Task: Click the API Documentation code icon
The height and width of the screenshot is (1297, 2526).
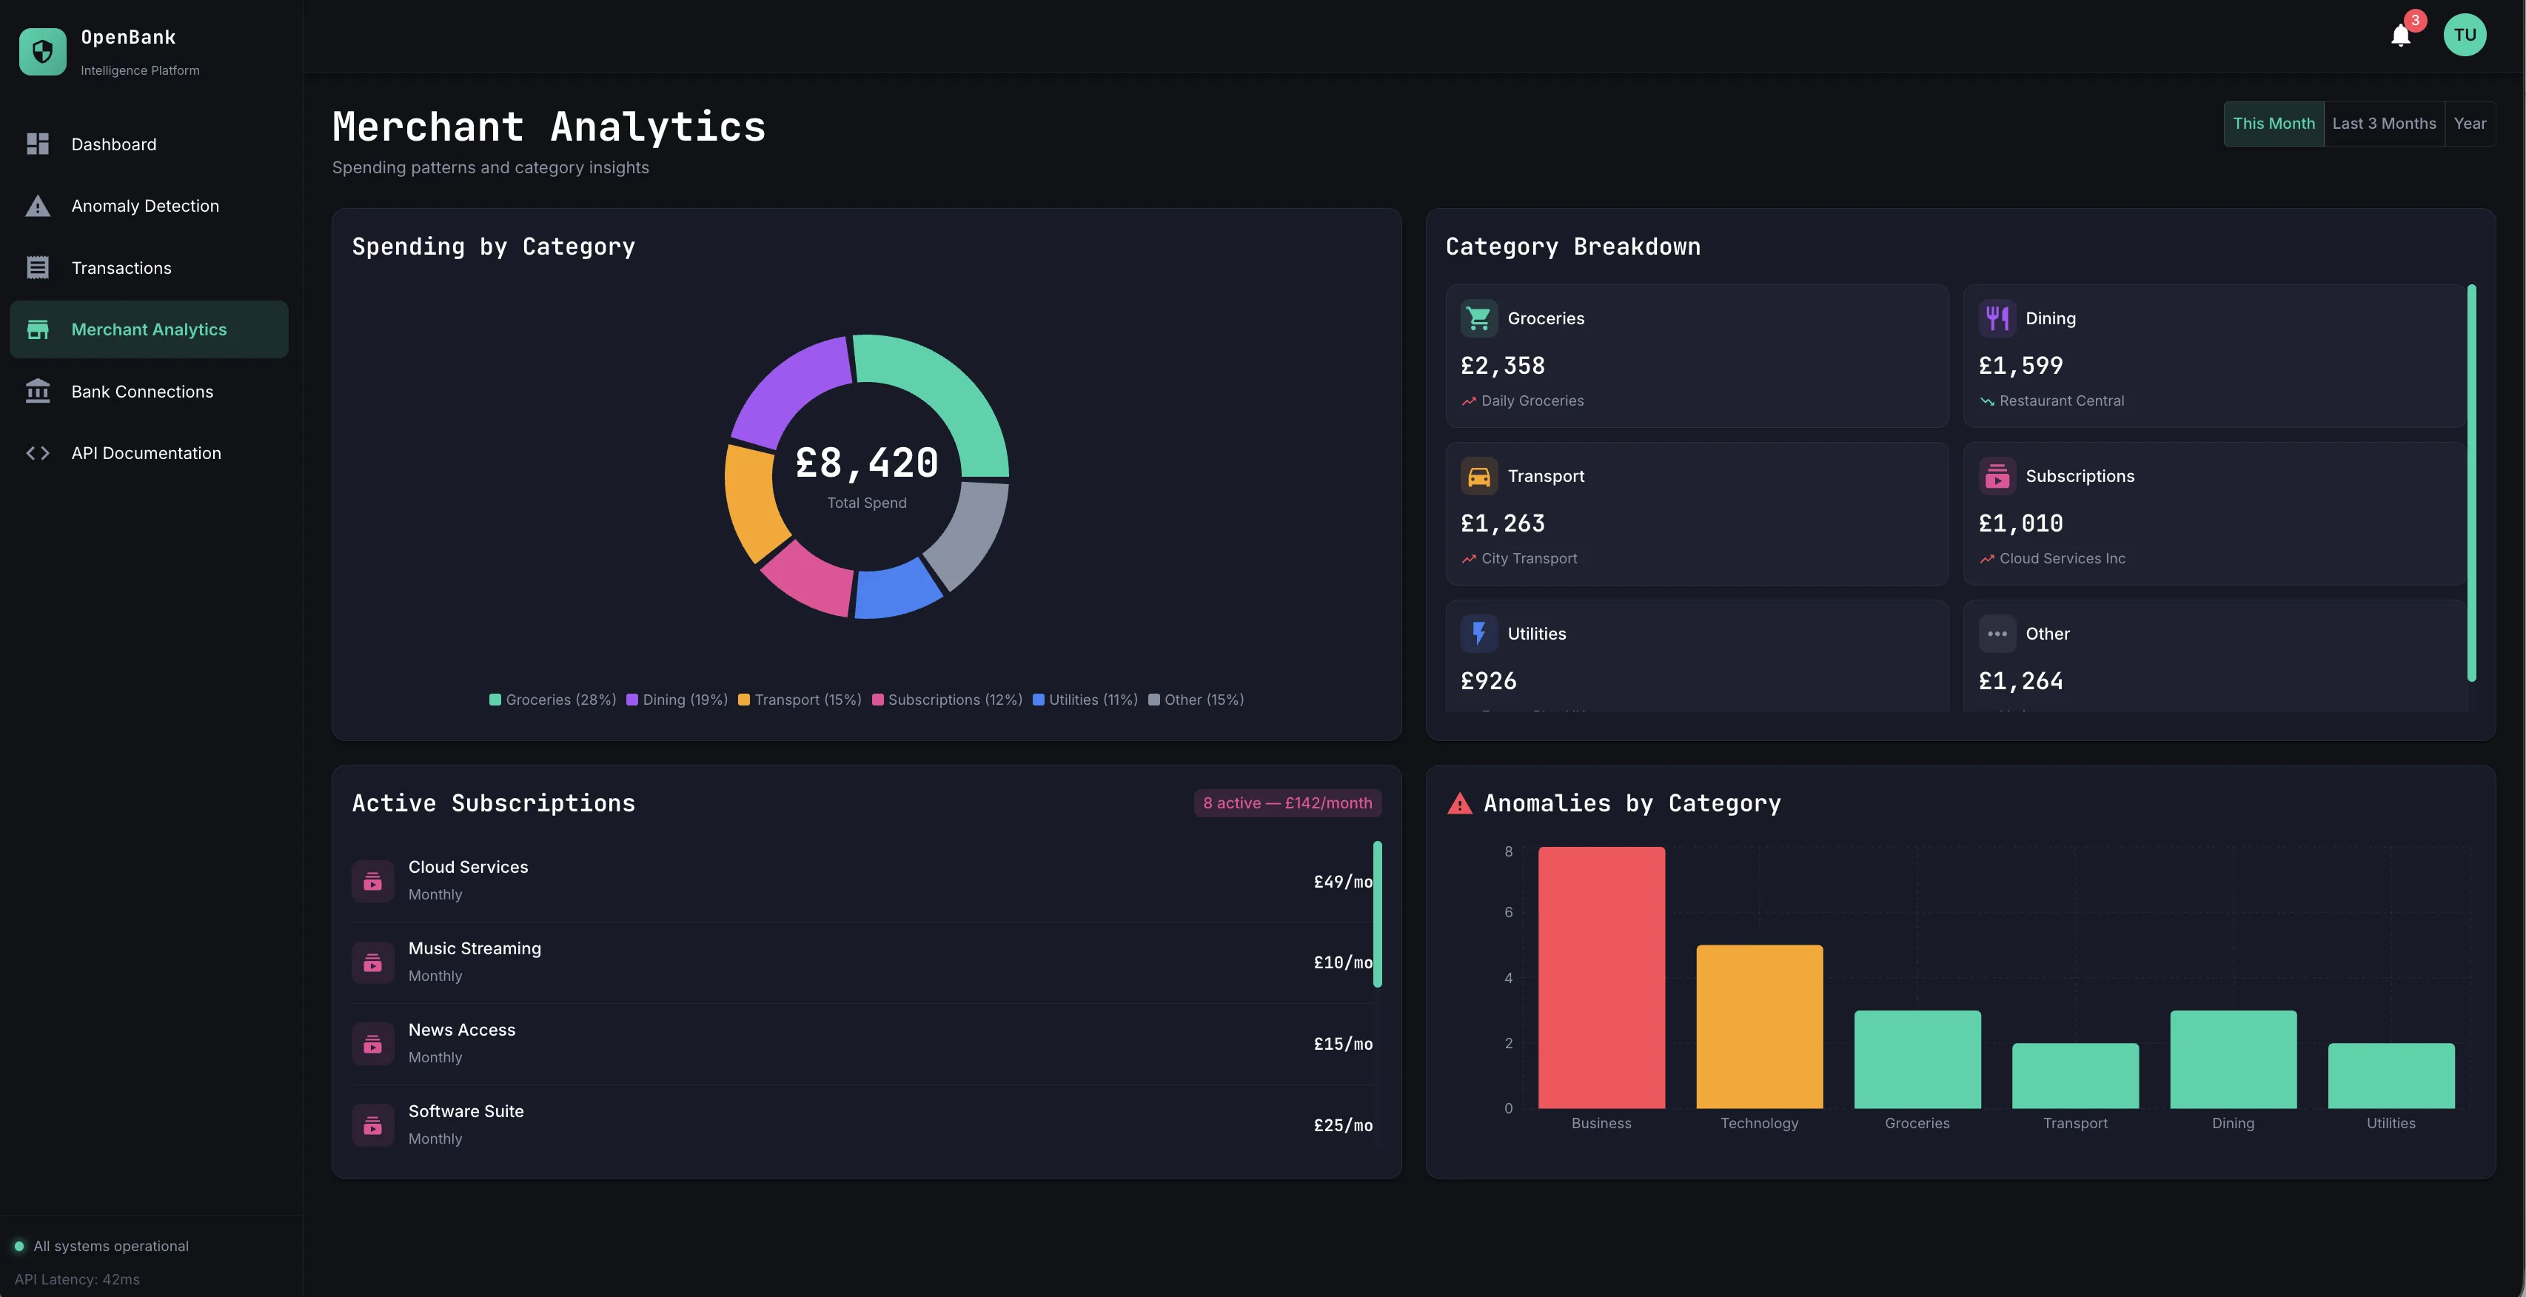Action: coord(37,453)
